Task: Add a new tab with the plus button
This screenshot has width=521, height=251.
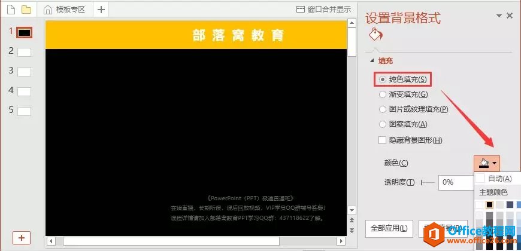Action: (101, 10)
